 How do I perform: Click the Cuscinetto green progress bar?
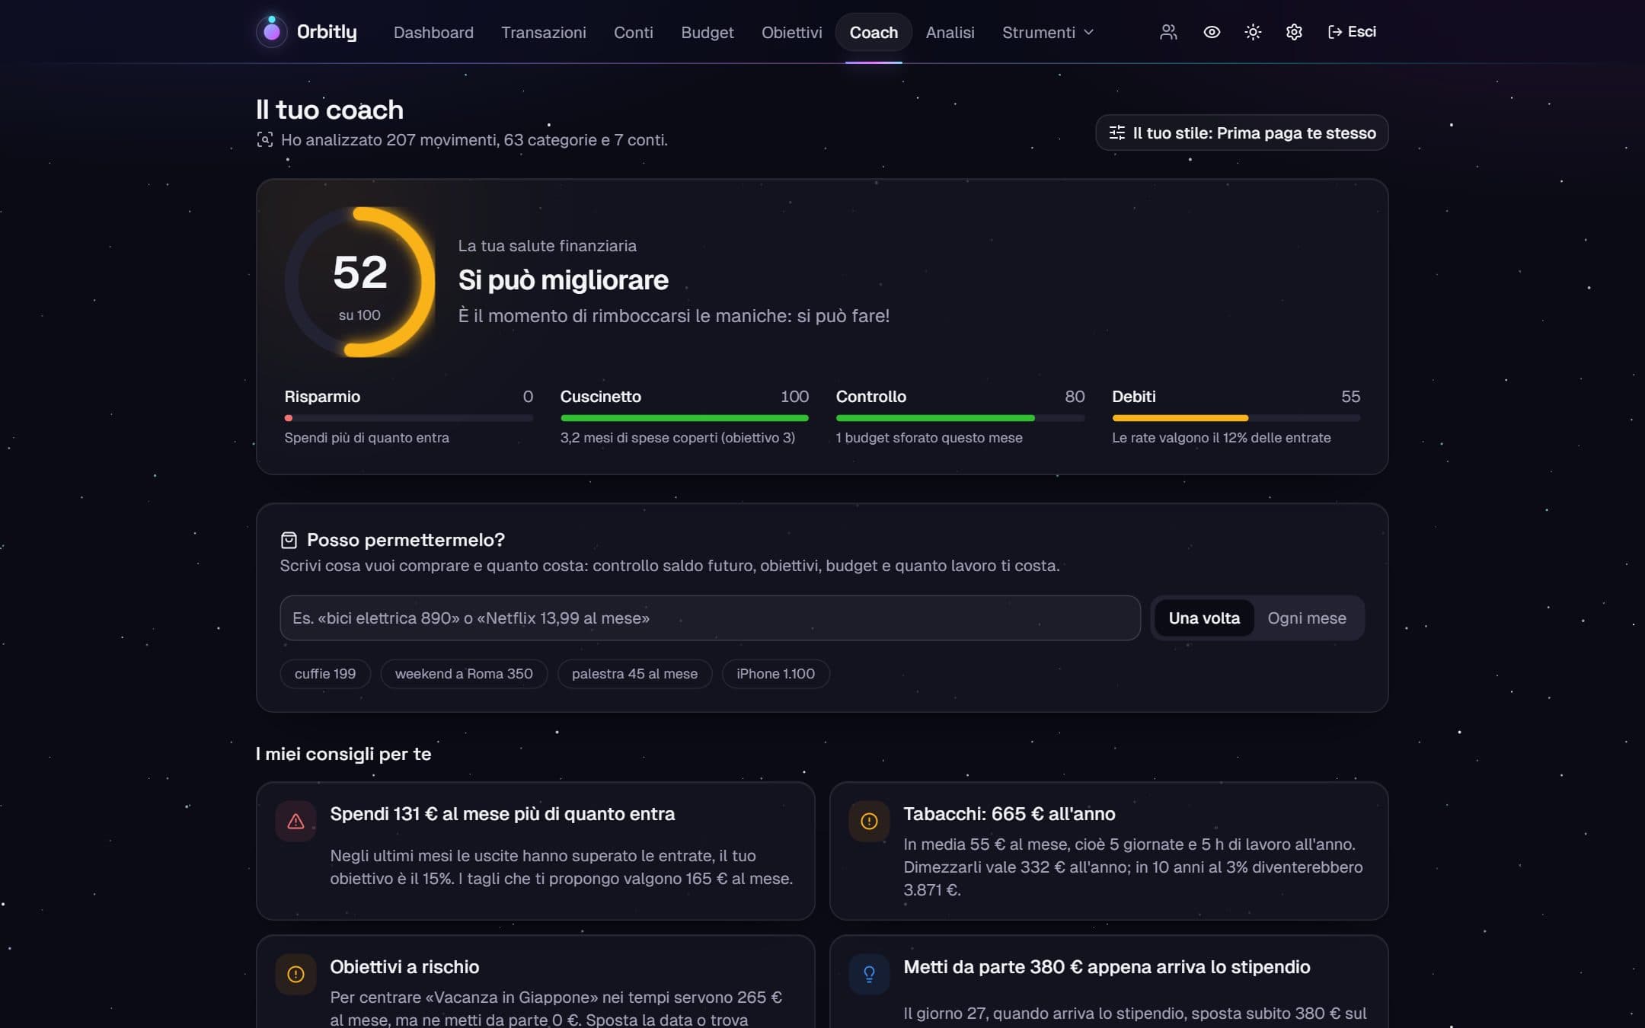[x=685, y=418]
